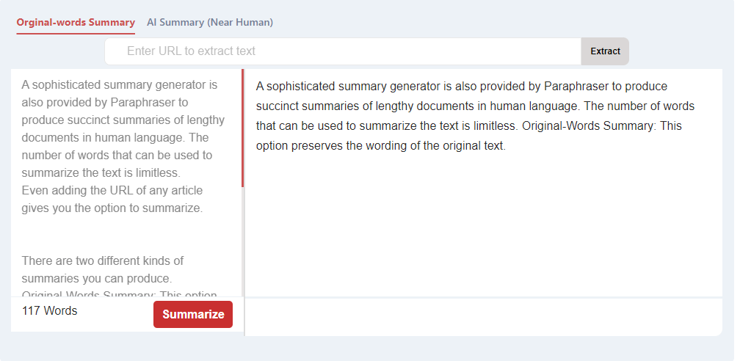Click the '117 Words' counter
Viewport: 740px width, 361px height.
(50, 311)
